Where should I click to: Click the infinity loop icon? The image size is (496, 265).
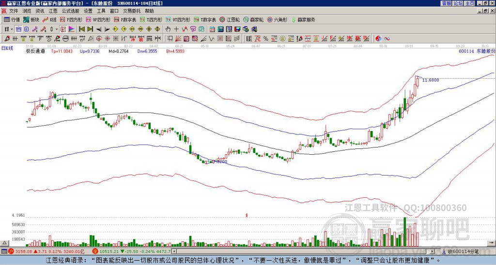click(387, 39)
